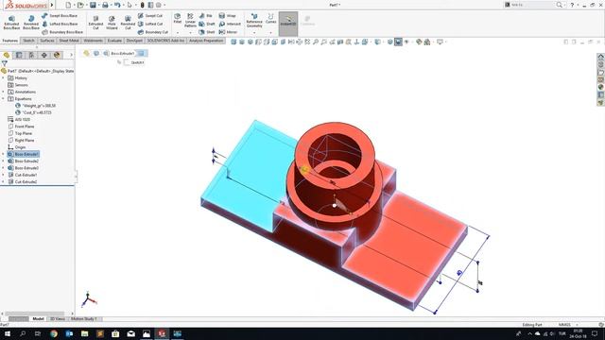The height and width of the screenshot is (340, 605).
Task: Expand the Boss-Extrude1 feature node
Action: click(x=4, y=154)
